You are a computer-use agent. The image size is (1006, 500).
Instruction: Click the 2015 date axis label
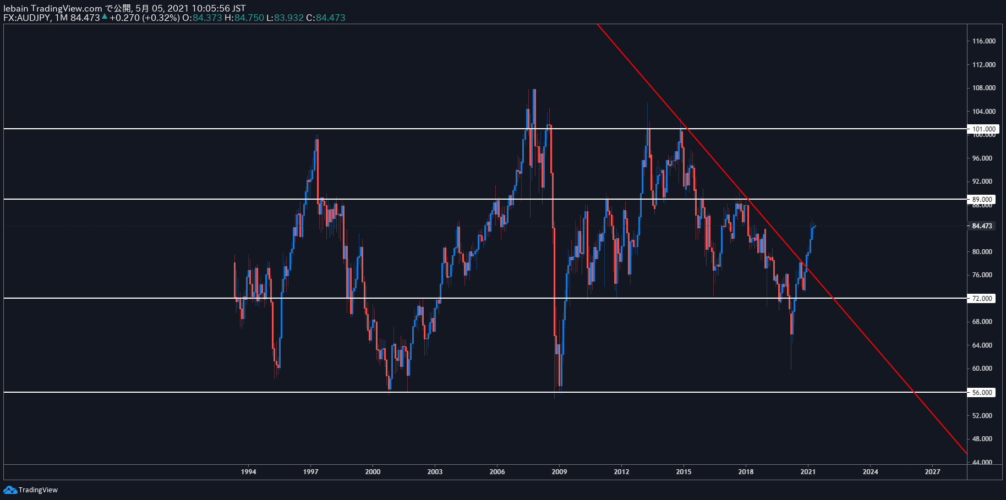pos(684,472)
